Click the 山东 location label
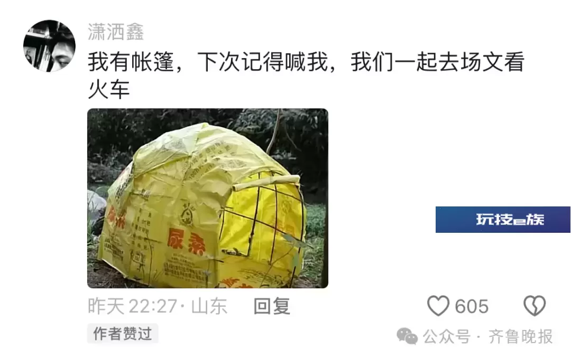The height and width of the screenshot is (359, 571). [209, 306]
